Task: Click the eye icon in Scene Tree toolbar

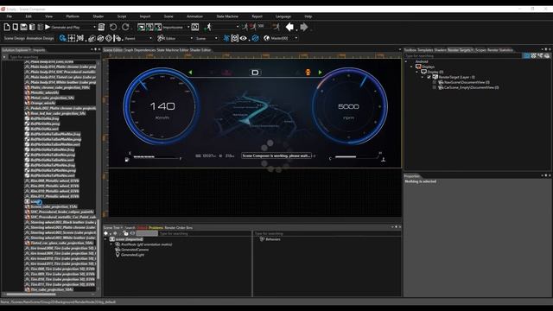Action: pyautogui.click(x=132, y=233)
